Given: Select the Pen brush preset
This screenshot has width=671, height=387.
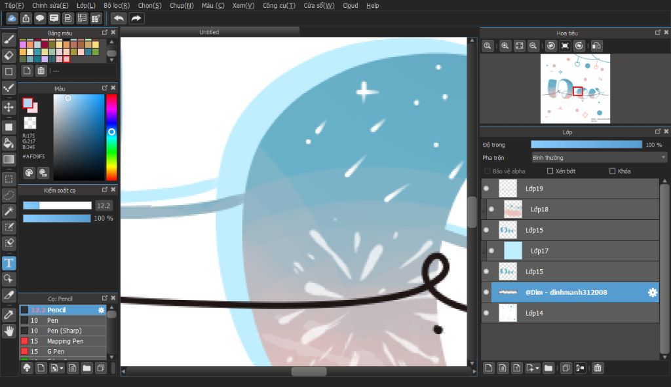Looking at the screenshot, I should [63, 320].
